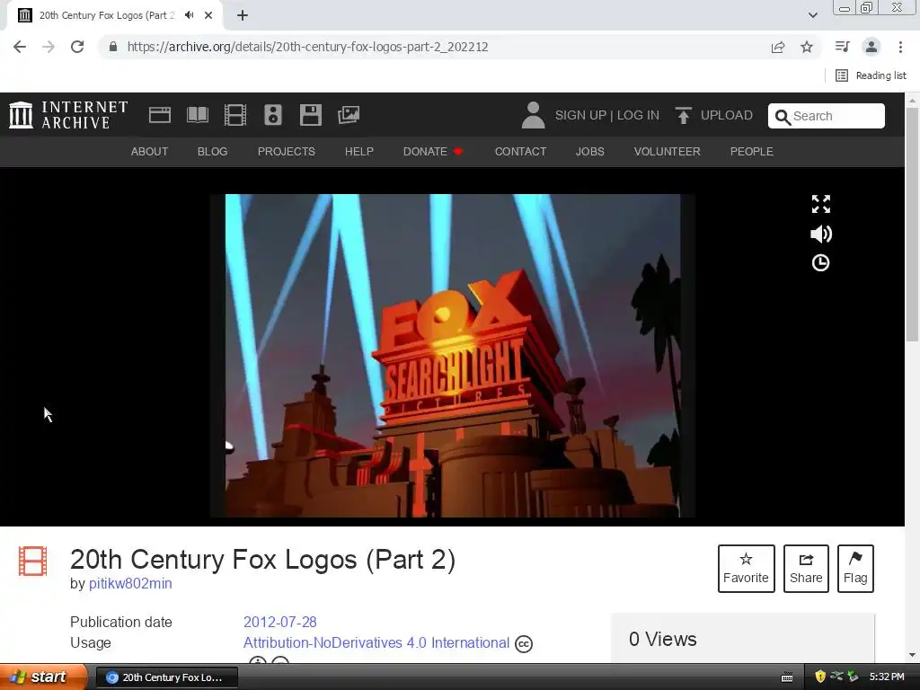Image resolution: width=920 pixels, height=690 pixels.
Task: Enter fullscreen for the video player
Action: point(821,204)
